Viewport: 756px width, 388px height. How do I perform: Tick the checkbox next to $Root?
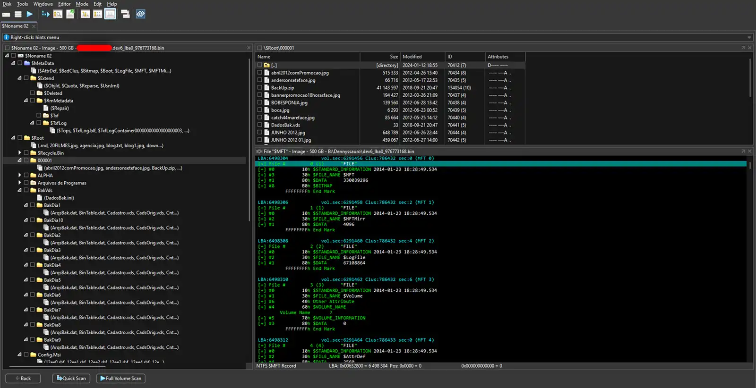point(20,138)
